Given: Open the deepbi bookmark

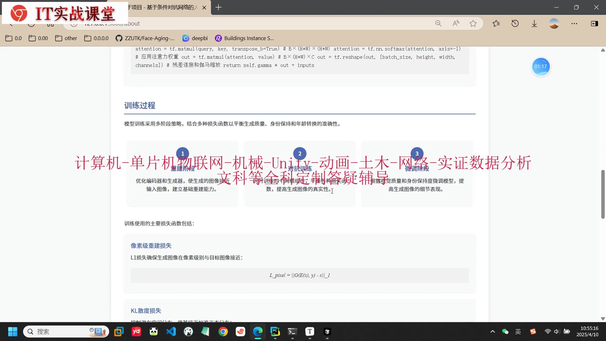Looking at the screenshot, I should 195,38.
